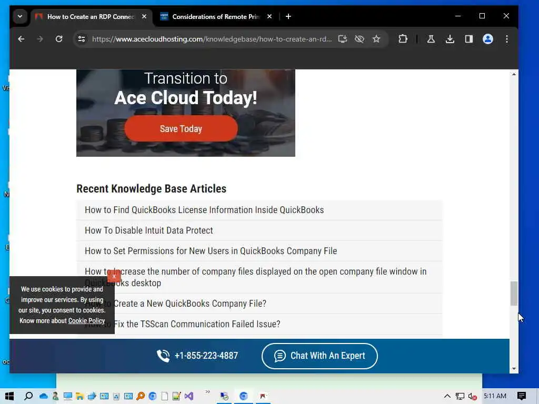Screen dimensions: 539x404
Task: Show hidden system tray icons
Action: tap(447, 397)
